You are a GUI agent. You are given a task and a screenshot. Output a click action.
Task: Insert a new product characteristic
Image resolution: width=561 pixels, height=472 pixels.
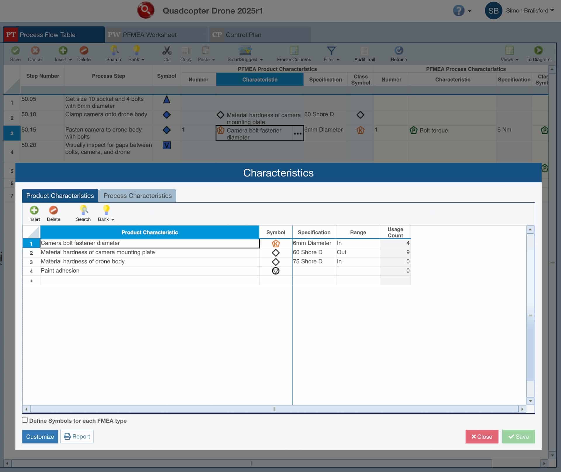(34, 213)
